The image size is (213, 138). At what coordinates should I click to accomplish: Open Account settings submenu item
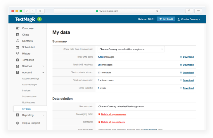click(31, 79)
